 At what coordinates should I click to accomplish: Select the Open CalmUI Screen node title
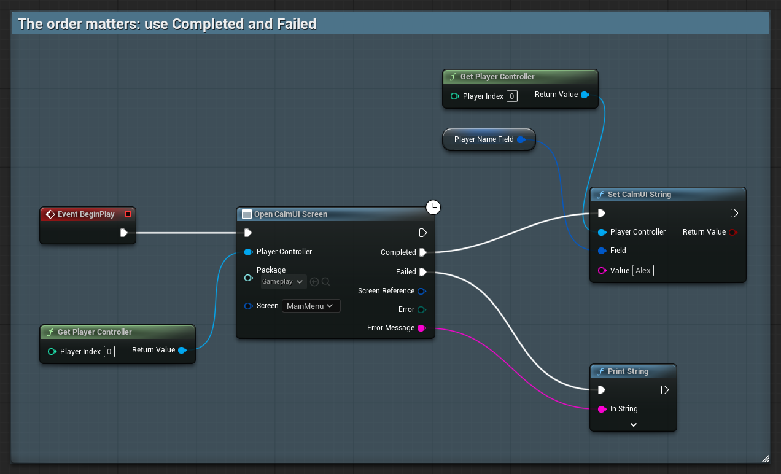click(291, 214)
